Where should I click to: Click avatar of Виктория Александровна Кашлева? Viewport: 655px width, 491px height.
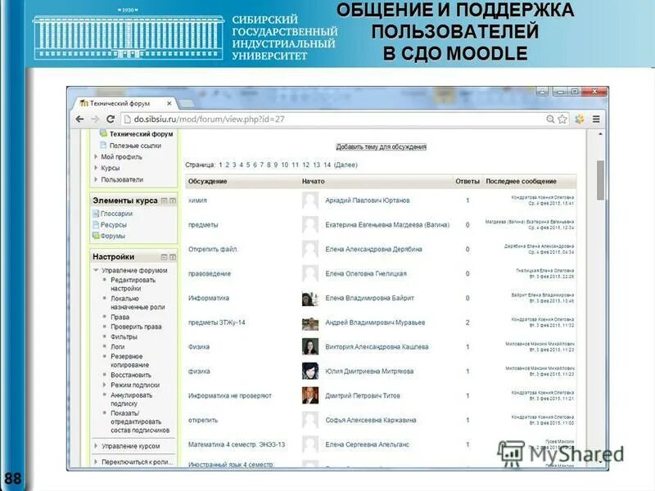tap(310, 346)
